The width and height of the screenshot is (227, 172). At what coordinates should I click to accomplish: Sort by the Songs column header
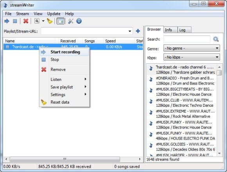point(93,41)
